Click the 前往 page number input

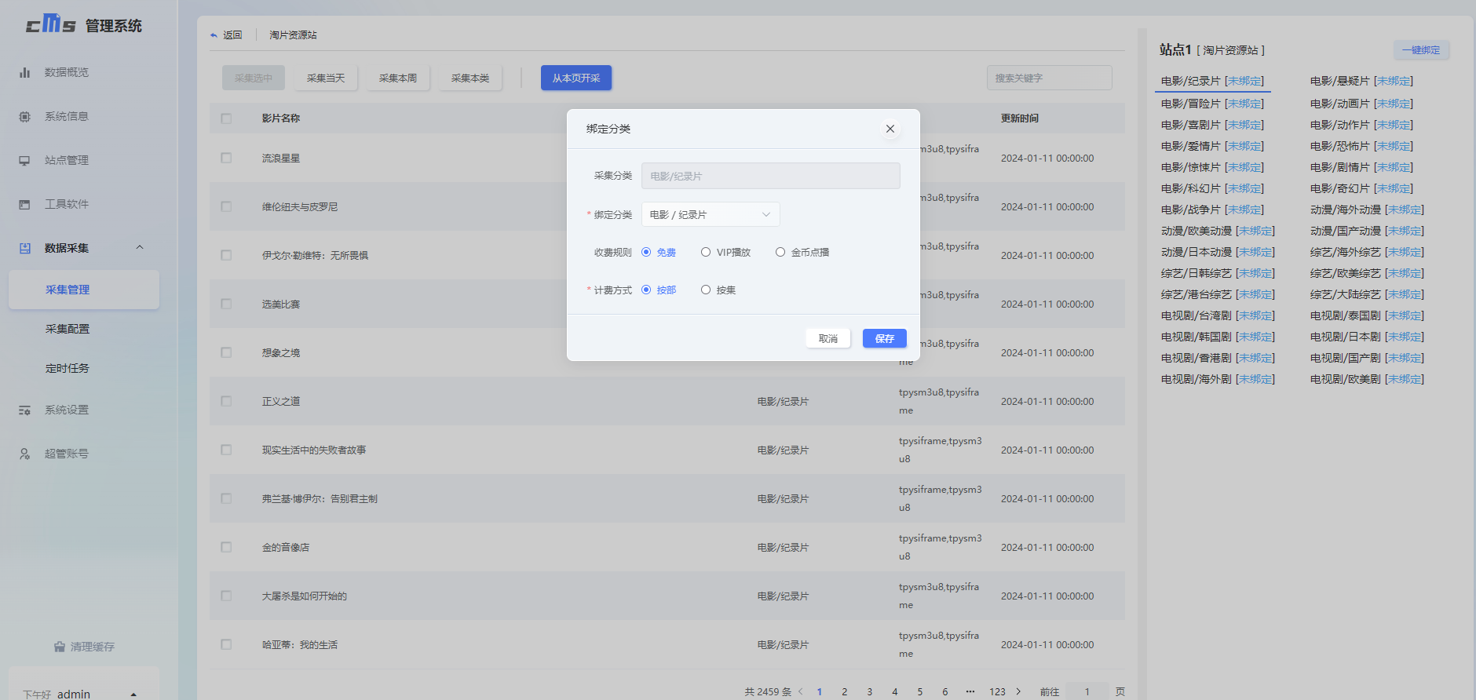[1087, 691]
